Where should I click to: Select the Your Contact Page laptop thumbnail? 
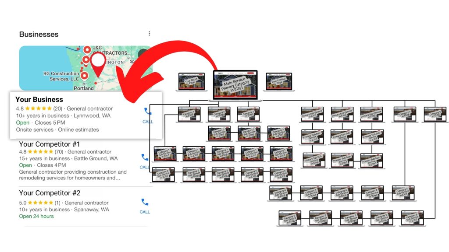pos(279,82)
